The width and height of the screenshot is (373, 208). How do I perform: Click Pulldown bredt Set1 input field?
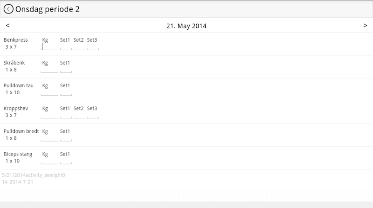pos(66,137)
